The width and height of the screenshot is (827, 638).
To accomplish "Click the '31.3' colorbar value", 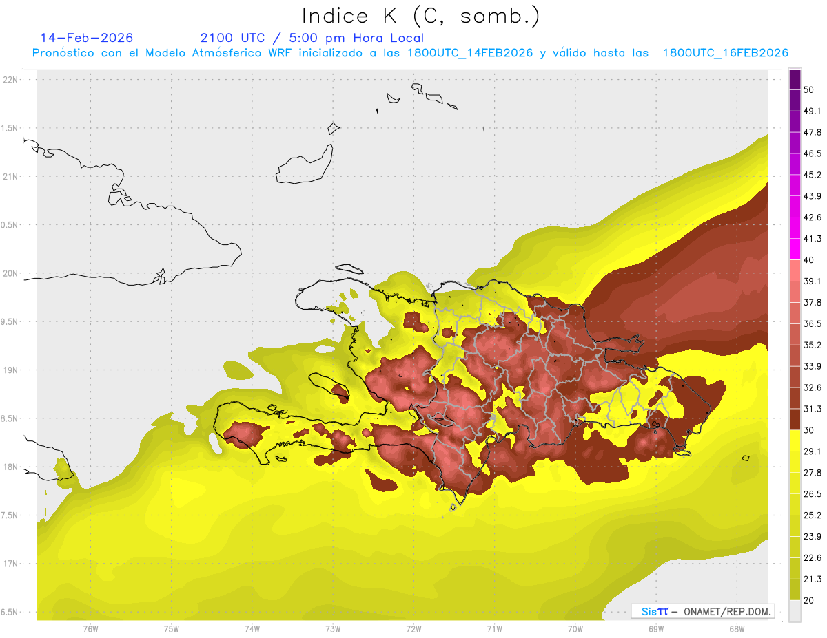I will pos(813,409).
